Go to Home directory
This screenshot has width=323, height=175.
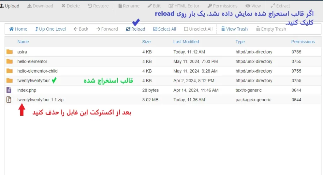click(x=18, y=29)
